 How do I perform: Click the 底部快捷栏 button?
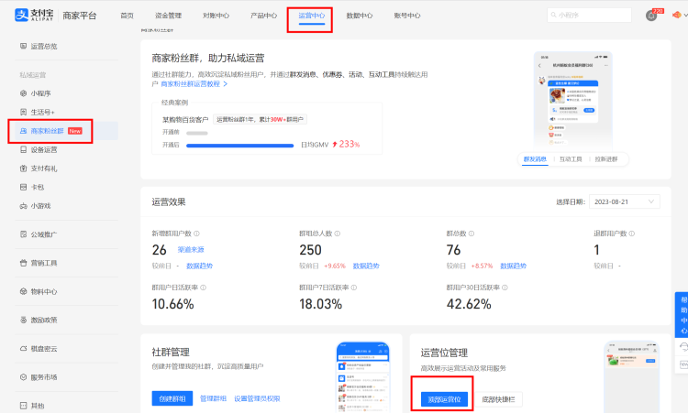(498, 399)
